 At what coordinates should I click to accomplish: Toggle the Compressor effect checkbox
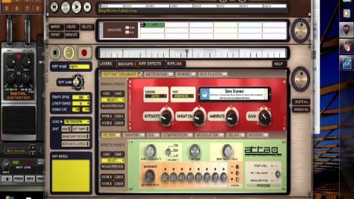click(x=190, y=135)
